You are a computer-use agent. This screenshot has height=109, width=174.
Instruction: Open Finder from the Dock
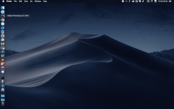3,8
